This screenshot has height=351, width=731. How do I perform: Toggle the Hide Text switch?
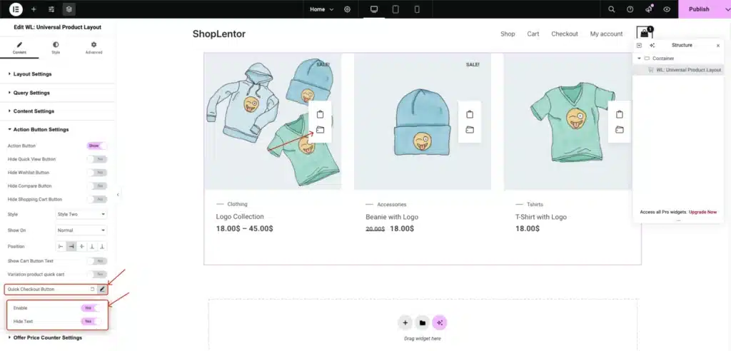point(91,322)
